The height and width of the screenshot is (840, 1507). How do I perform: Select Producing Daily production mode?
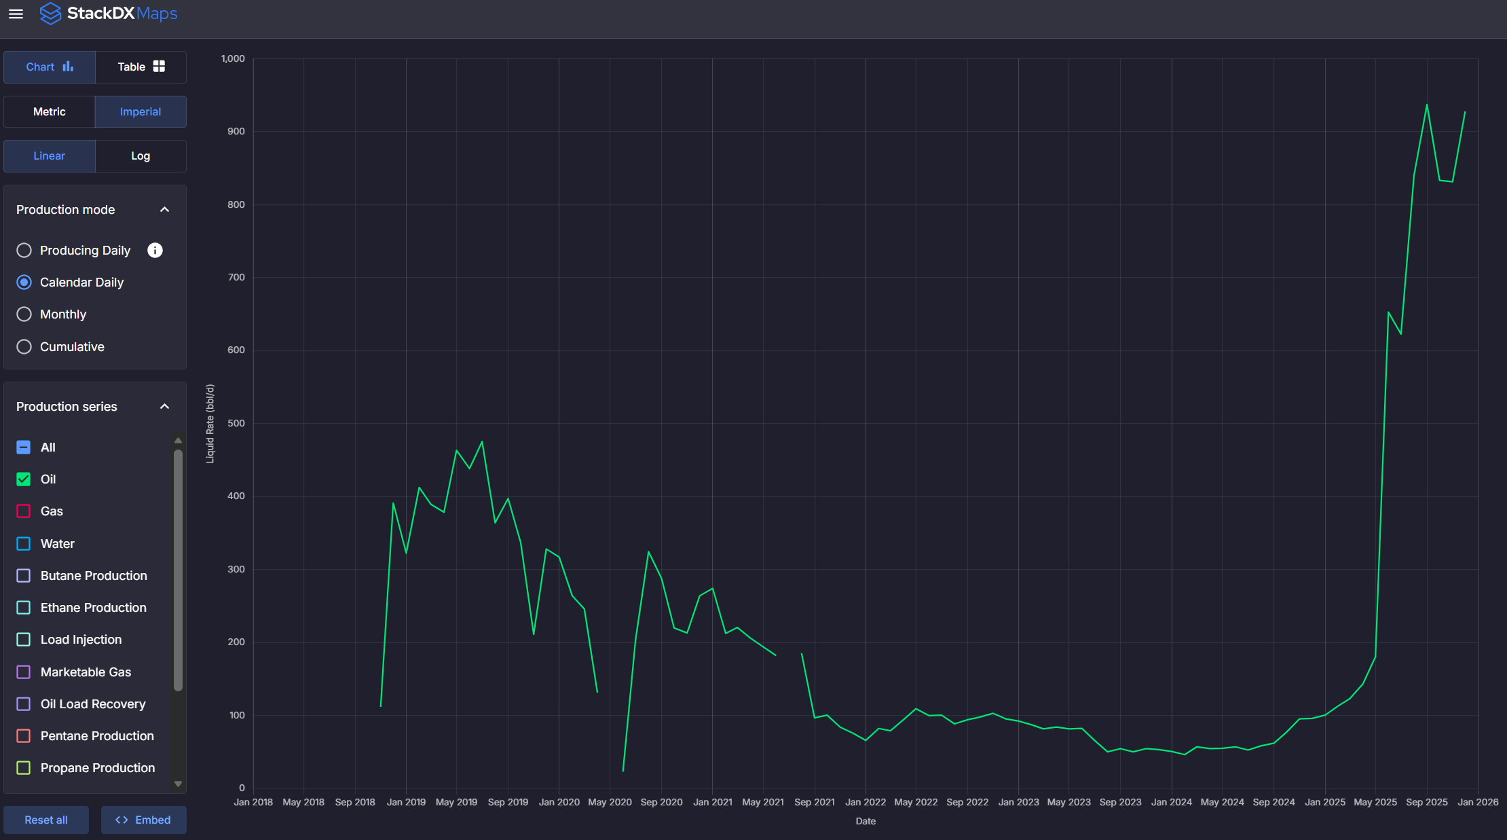[24, 251]
